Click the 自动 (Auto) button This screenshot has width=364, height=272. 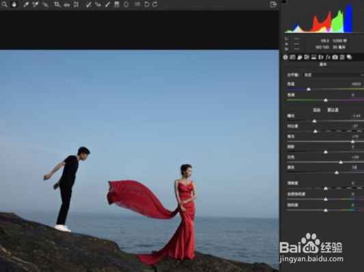(x=317, y=110)
